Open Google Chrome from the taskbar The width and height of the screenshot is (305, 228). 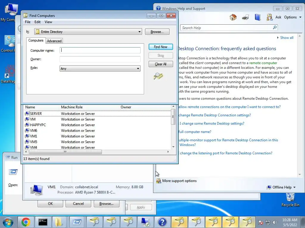(x=26, y=222)
